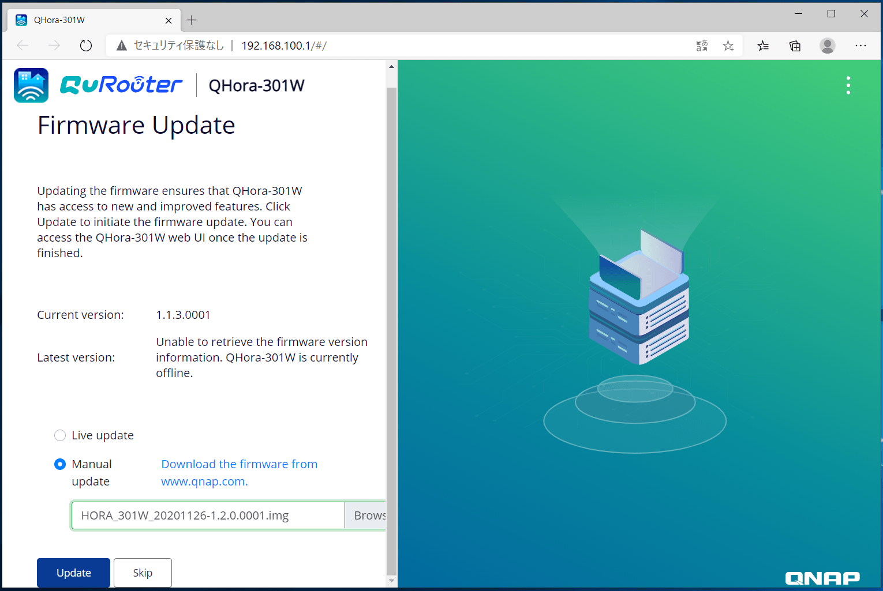This screenshot has height=591, width=883.
Task: Click the QHora-301W model title
Action: [x=256, y=86]
